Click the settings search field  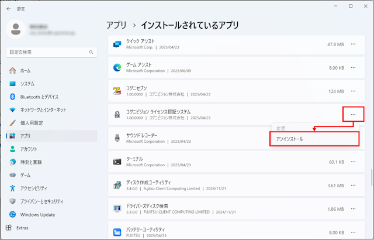[x=51, y=52]
